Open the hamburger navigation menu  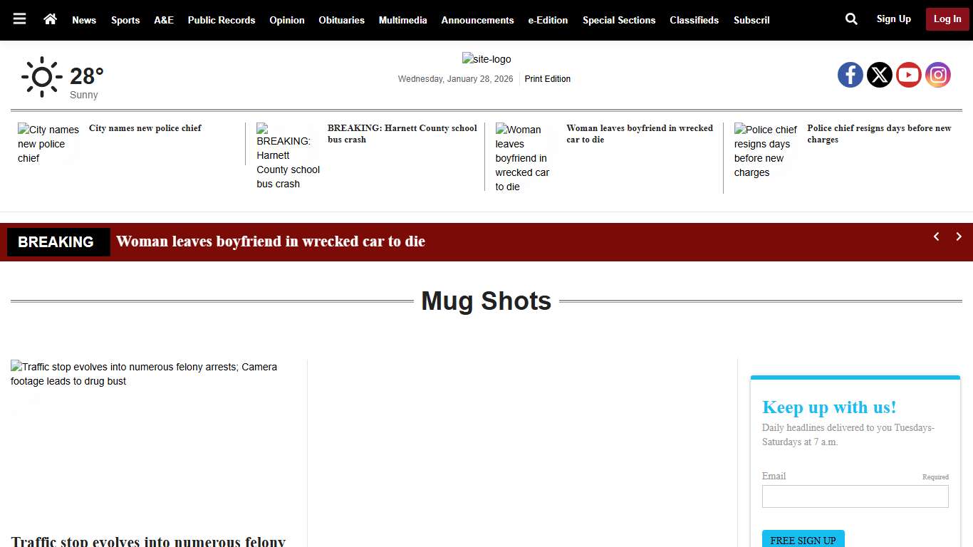click(19, 19)
